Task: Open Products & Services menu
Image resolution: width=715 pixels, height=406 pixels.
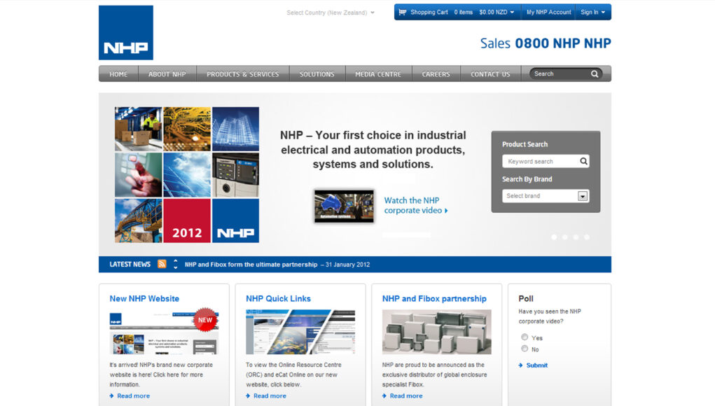Action: point(242,73)
